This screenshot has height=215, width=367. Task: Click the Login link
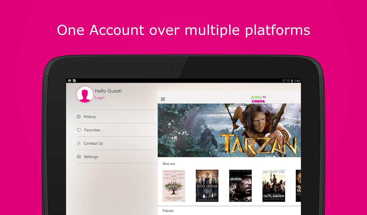pyautogui.click(x=100, y=98)
